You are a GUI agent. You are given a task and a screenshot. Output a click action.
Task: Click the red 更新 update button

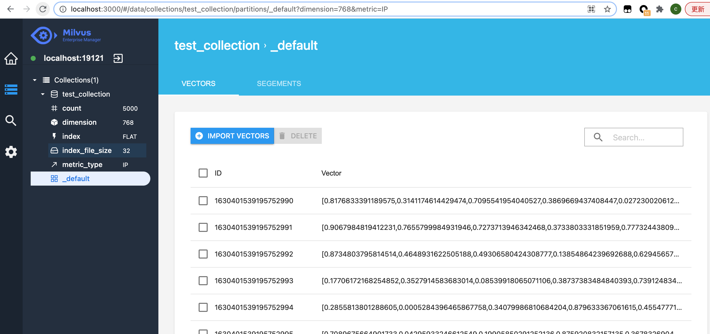pyautogui.click(x=698, y=9)
